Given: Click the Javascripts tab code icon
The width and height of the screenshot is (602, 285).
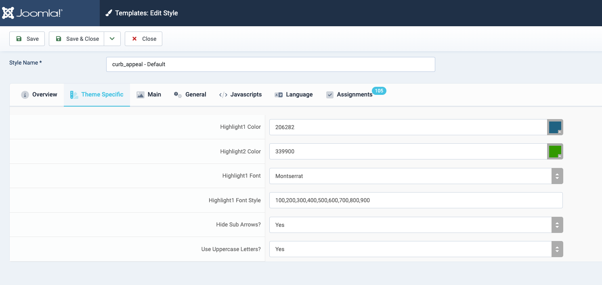Looking at the screenshot, I should tap(223, 95).
